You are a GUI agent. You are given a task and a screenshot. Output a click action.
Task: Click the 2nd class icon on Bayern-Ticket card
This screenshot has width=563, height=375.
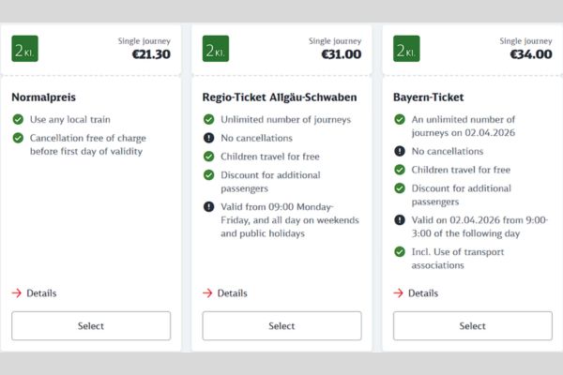406,49
